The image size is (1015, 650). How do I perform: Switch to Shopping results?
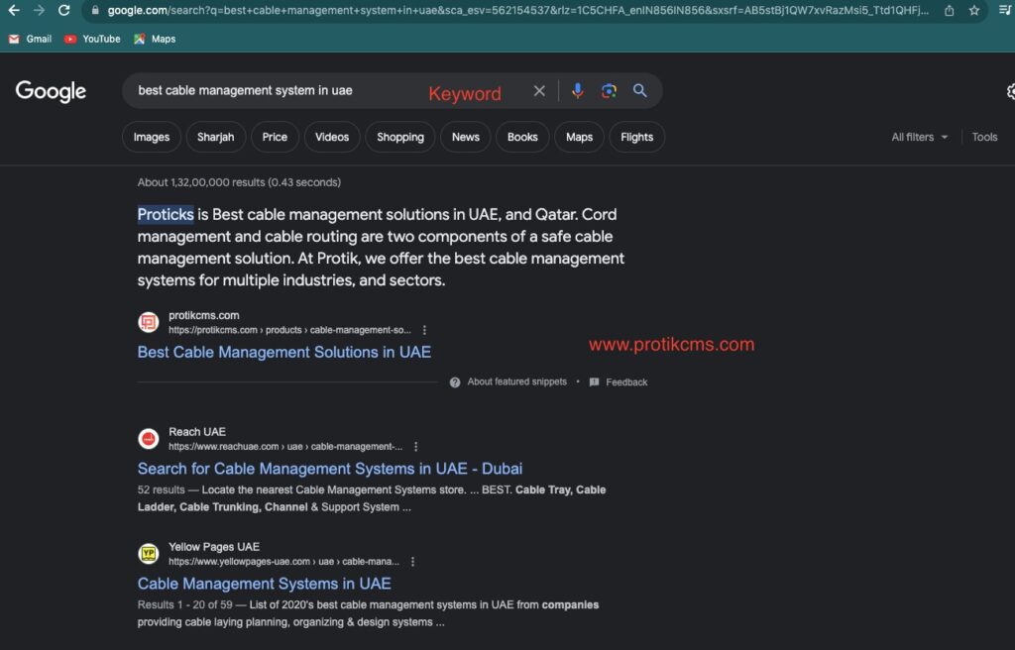[400, 138]
